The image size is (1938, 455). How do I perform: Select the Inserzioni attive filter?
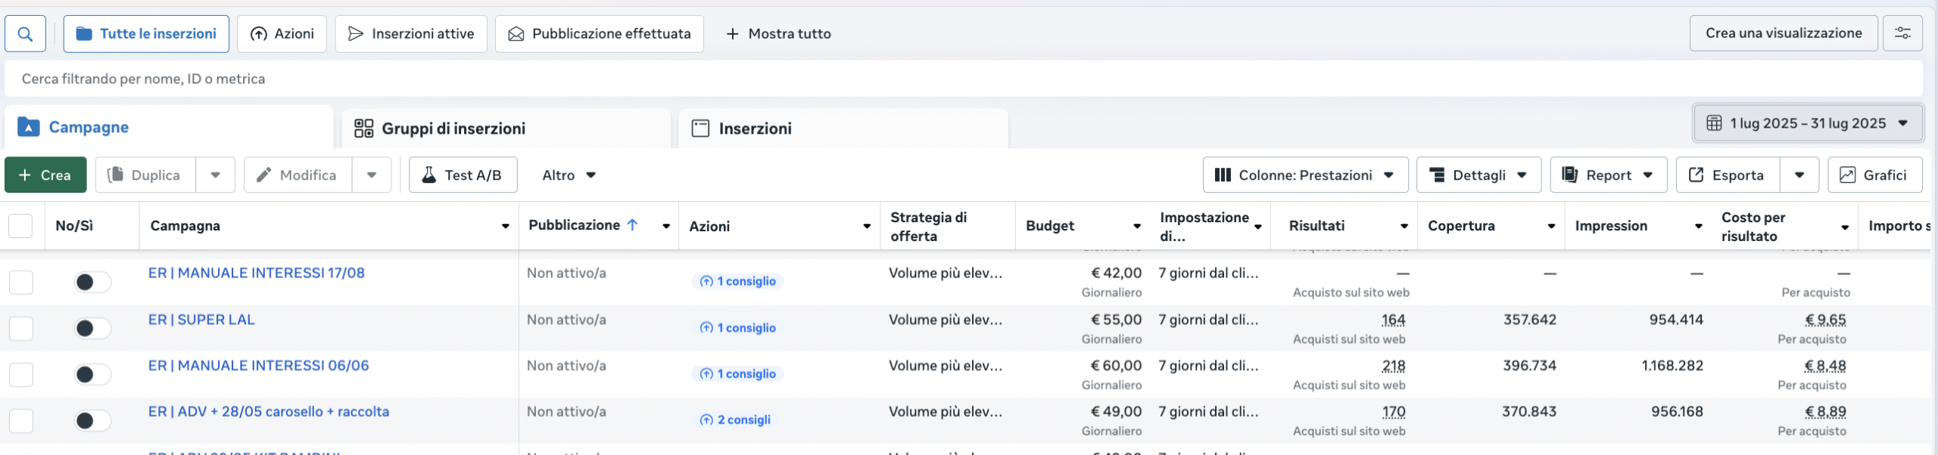click(x=411, y=34)
